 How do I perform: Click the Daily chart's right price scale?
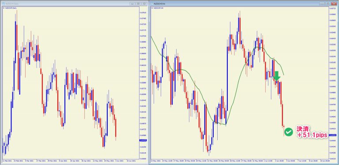pos(143,83)
